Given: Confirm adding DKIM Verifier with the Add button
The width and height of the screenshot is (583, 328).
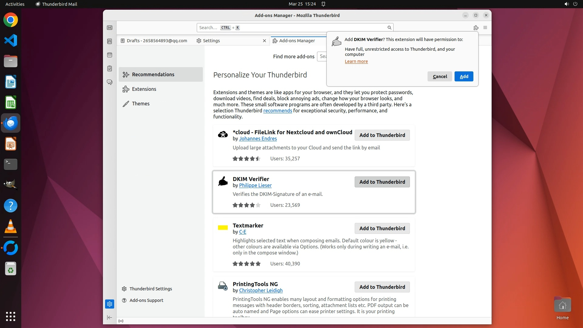Looking at the screenshot, I should (x=464, y=77).
